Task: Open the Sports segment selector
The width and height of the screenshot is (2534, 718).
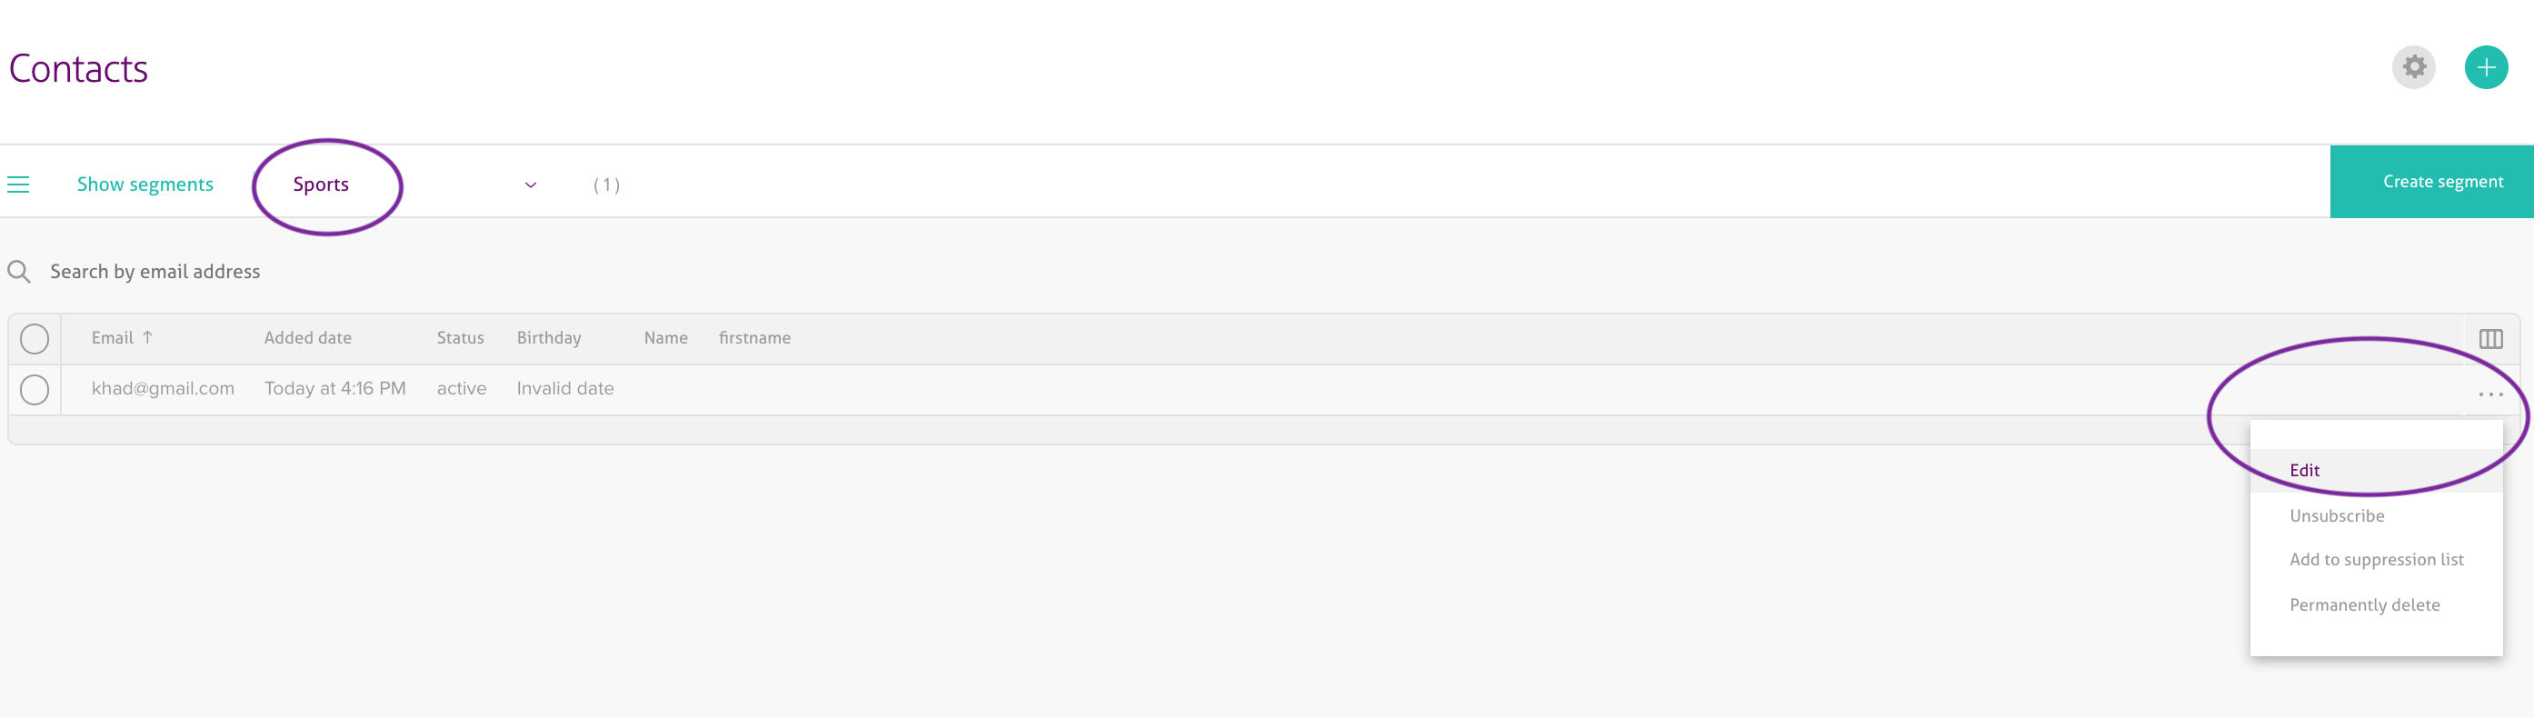Action: coord(321,184)
